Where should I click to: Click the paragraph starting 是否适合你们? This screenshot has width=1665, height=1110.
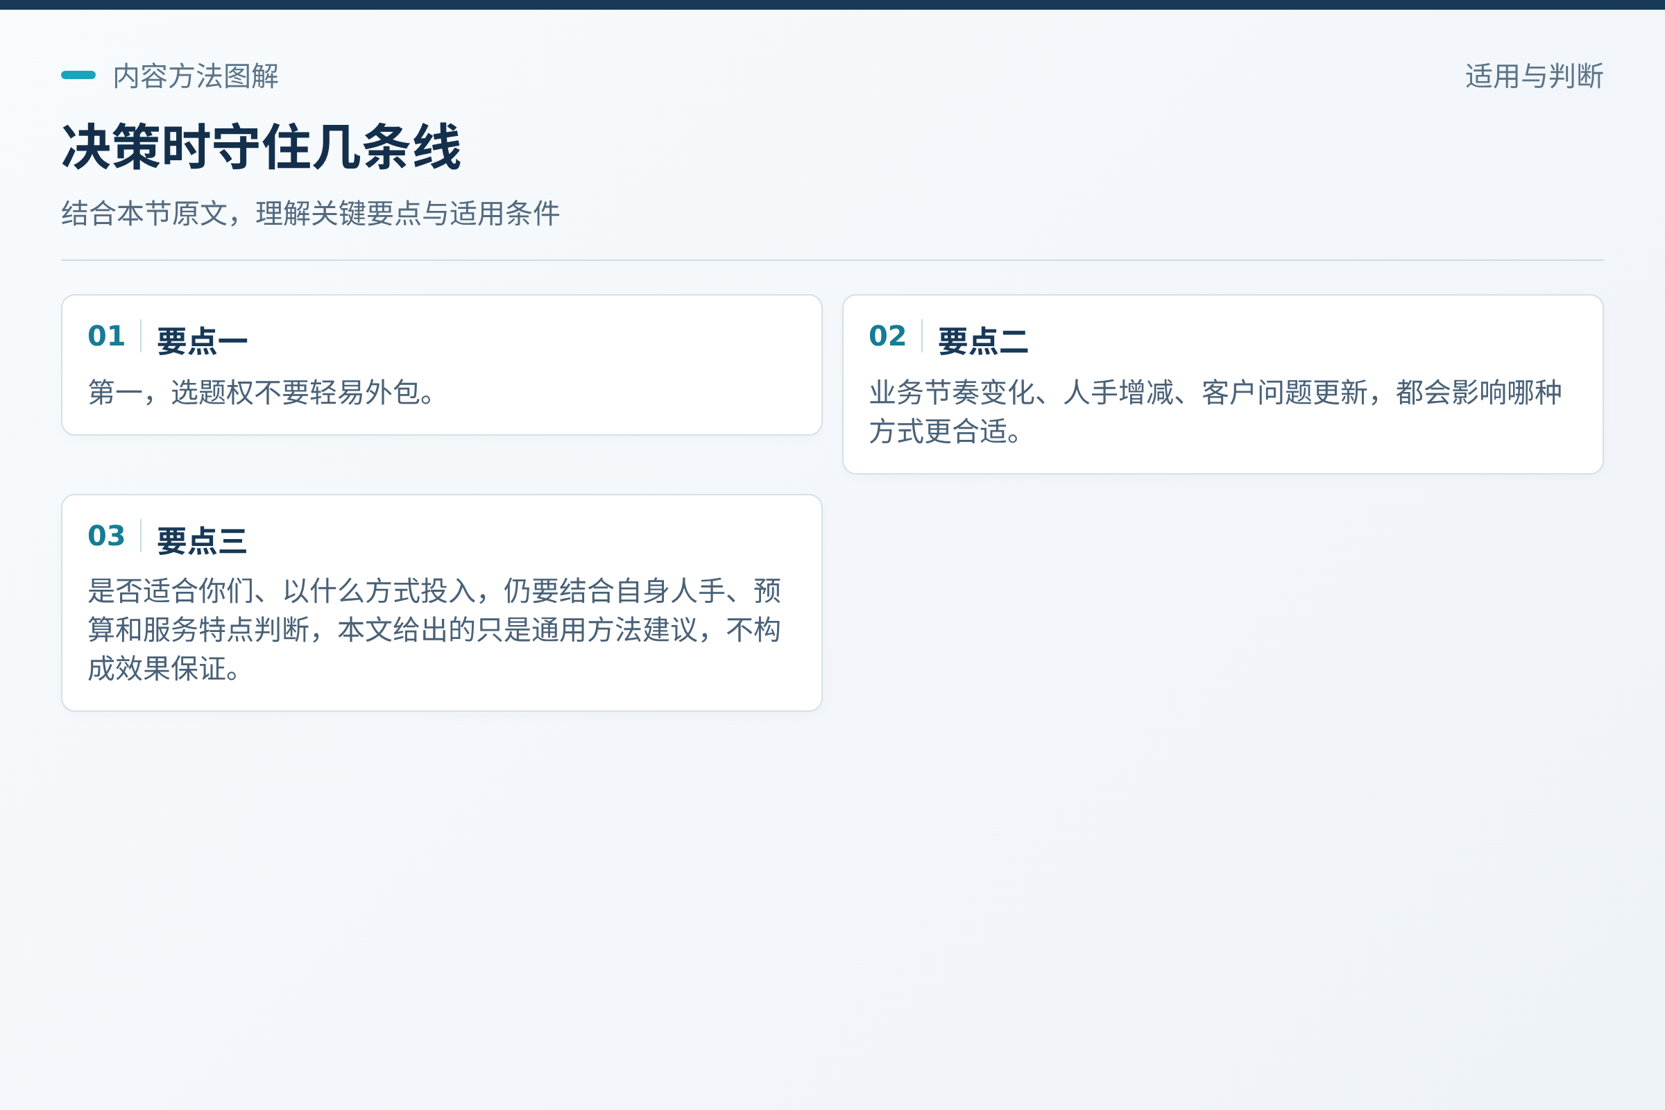[434, 629]
